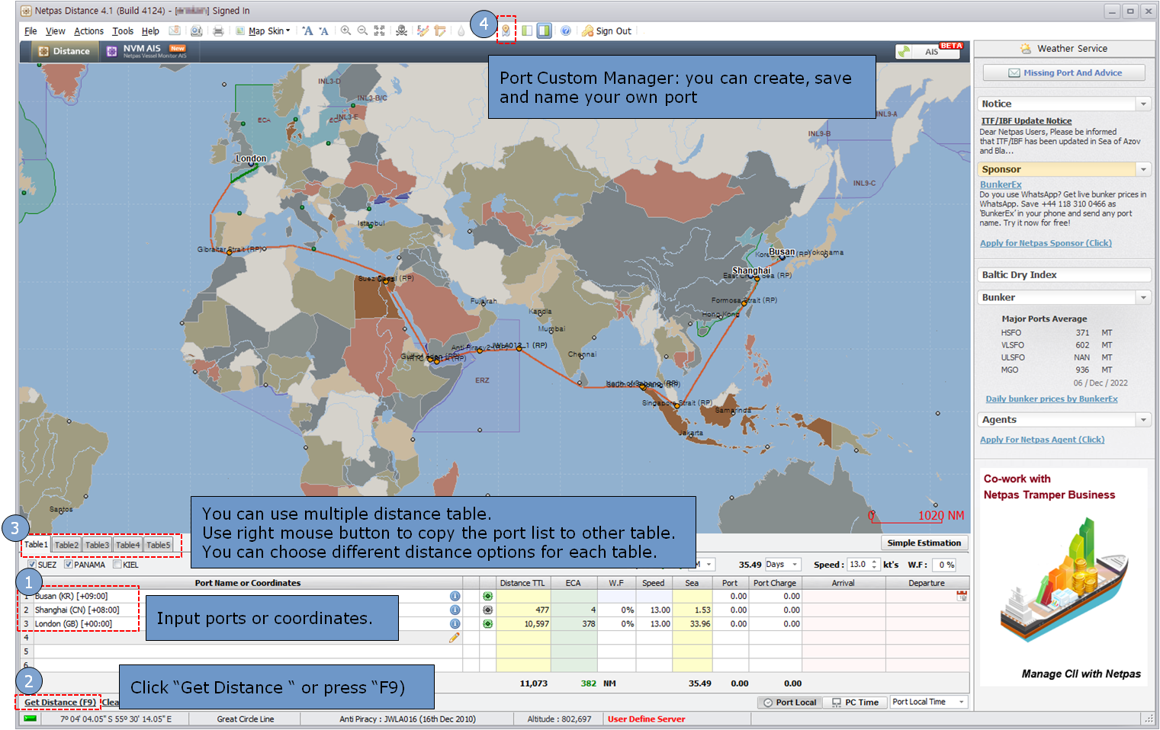Expand the Agents panel arrow
The width and height of the screenshot is (1160, 730).
click(x=1143, y=420)
